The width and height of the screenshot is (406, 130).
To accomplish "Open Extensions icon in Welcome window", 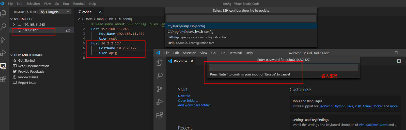I will click(x=160, y=115).
